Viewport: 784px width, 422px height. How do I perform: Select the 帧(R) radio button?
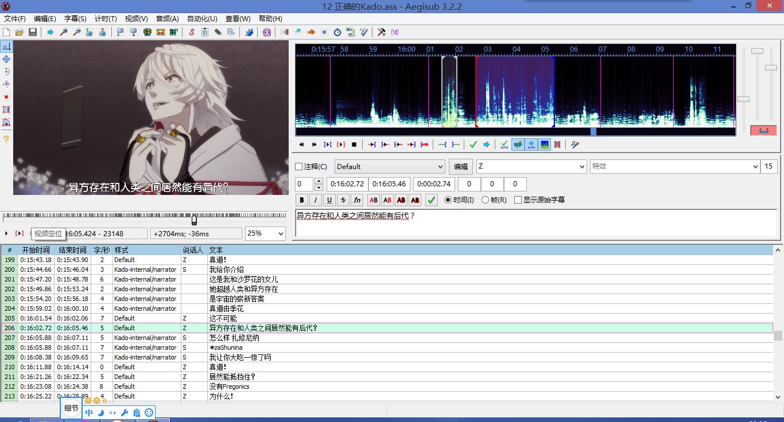(x=494, y=200)
